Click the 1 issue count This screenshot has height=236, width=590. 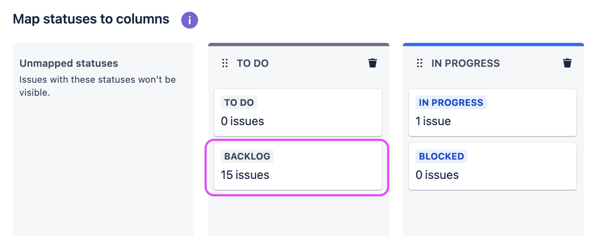point(433,121)
